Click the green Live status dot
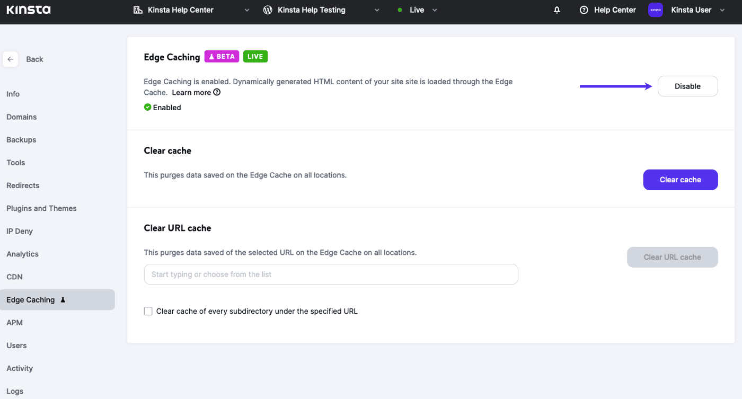This screenshot has height=399, width=742. click(400, 10)
